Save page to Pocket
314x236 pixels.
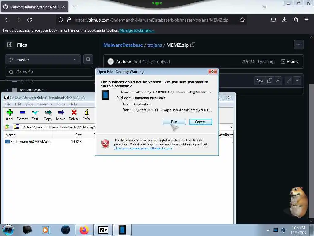(273, 20)
